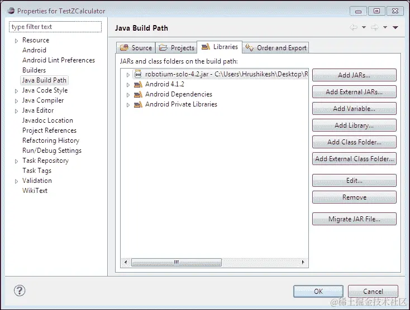Select the Android 4.1.2 row text
Viewport: 410px width, 310px height.
coord(165,84)
